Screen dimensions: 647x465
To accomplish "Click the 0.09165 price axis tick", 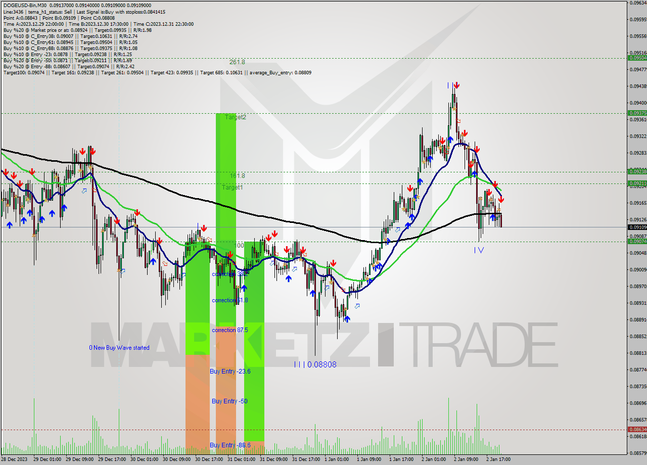I will [638, 203].
